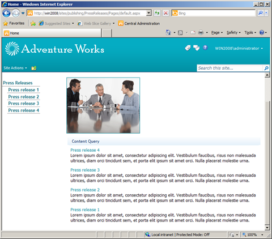
Task: Open Press release 2 in left navigation
Action: tap(24, 97)
